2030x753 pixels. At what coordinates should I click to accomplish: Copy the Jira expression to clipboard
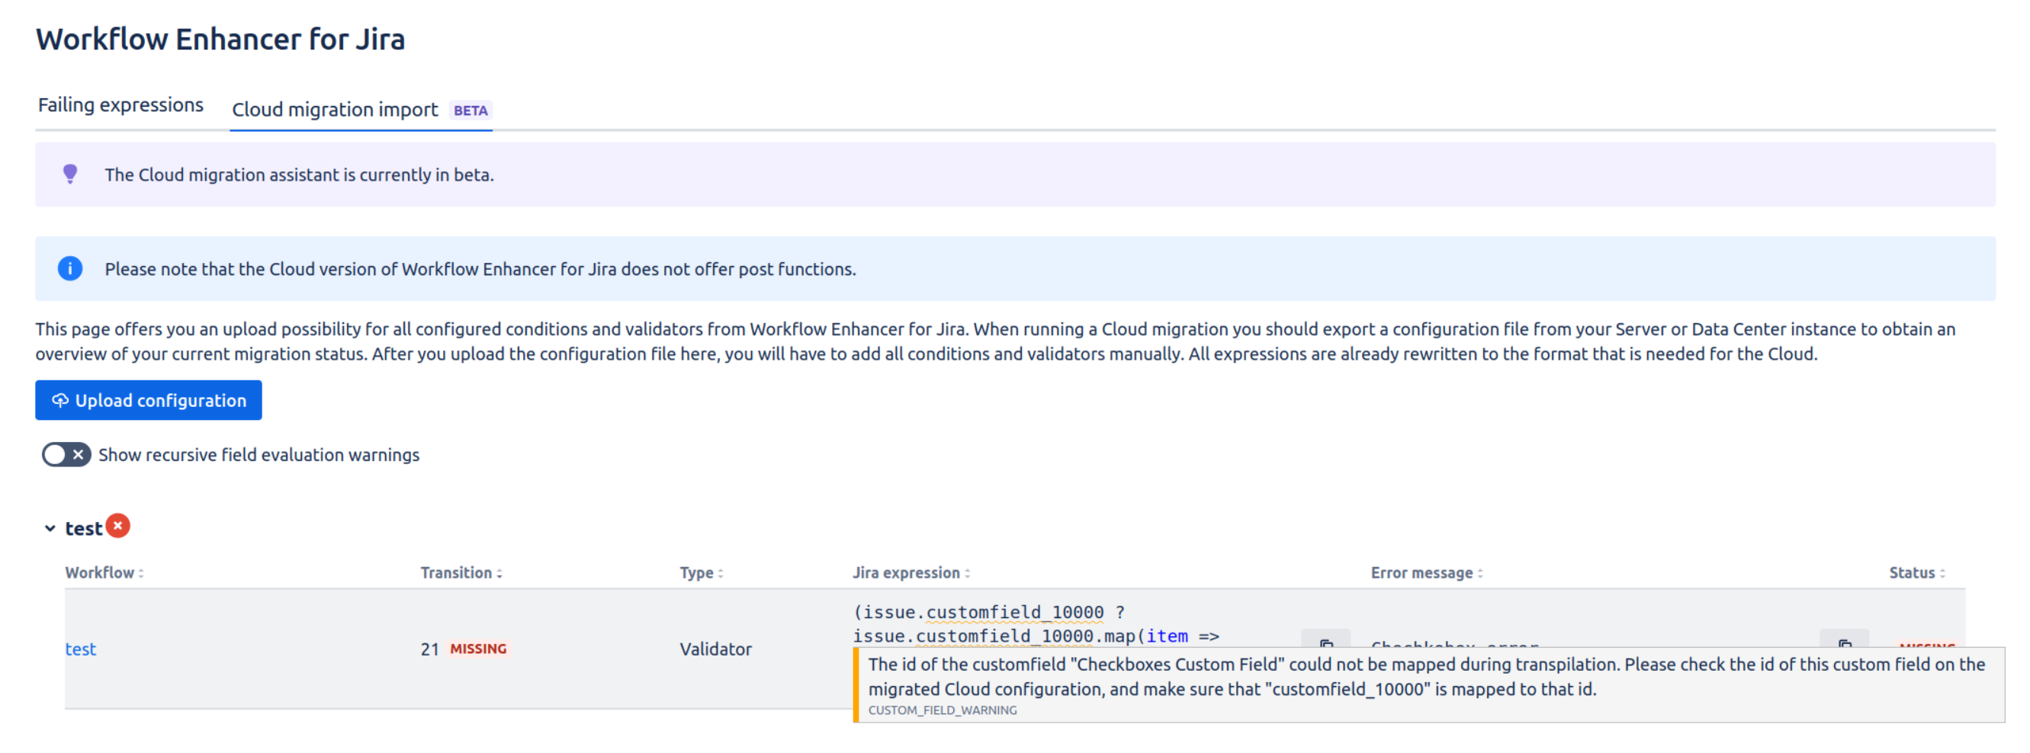coord(1326,644)
